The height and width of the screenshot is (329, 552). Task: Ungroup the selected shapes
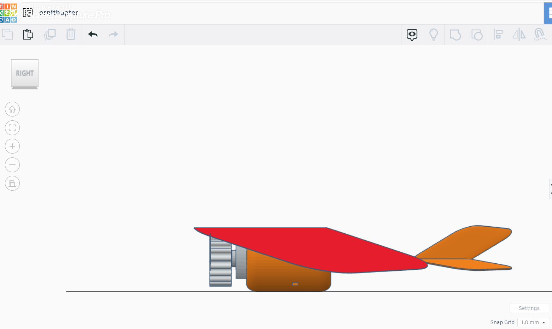pos(477,34)
